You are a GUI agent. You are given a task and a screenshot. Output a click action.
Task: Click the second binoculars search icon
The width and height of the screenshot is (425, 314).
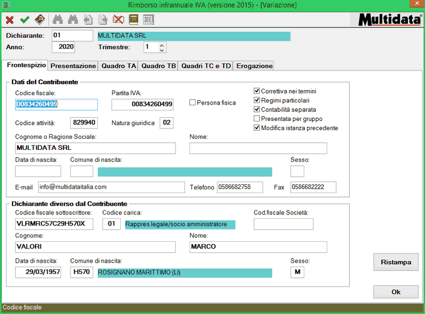(73, 20)
